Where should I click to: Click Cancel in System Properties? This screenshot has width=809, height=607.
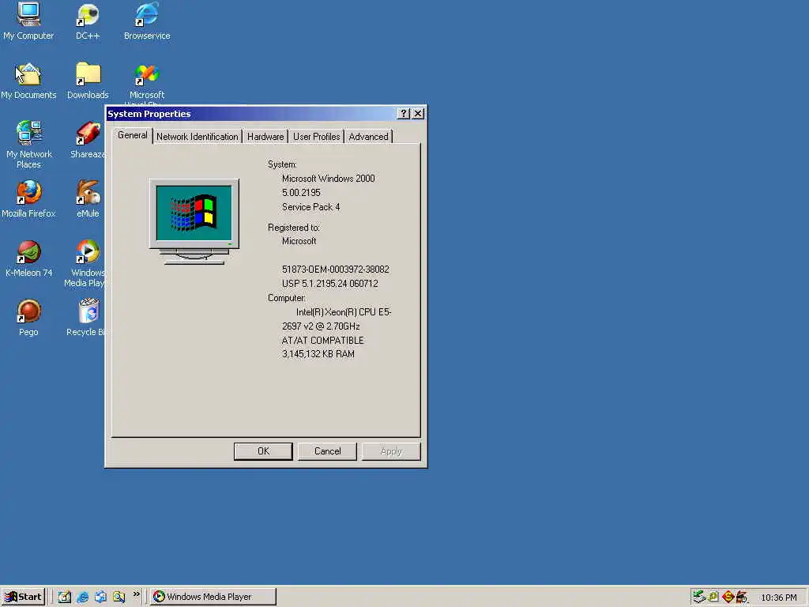[327, 451]
